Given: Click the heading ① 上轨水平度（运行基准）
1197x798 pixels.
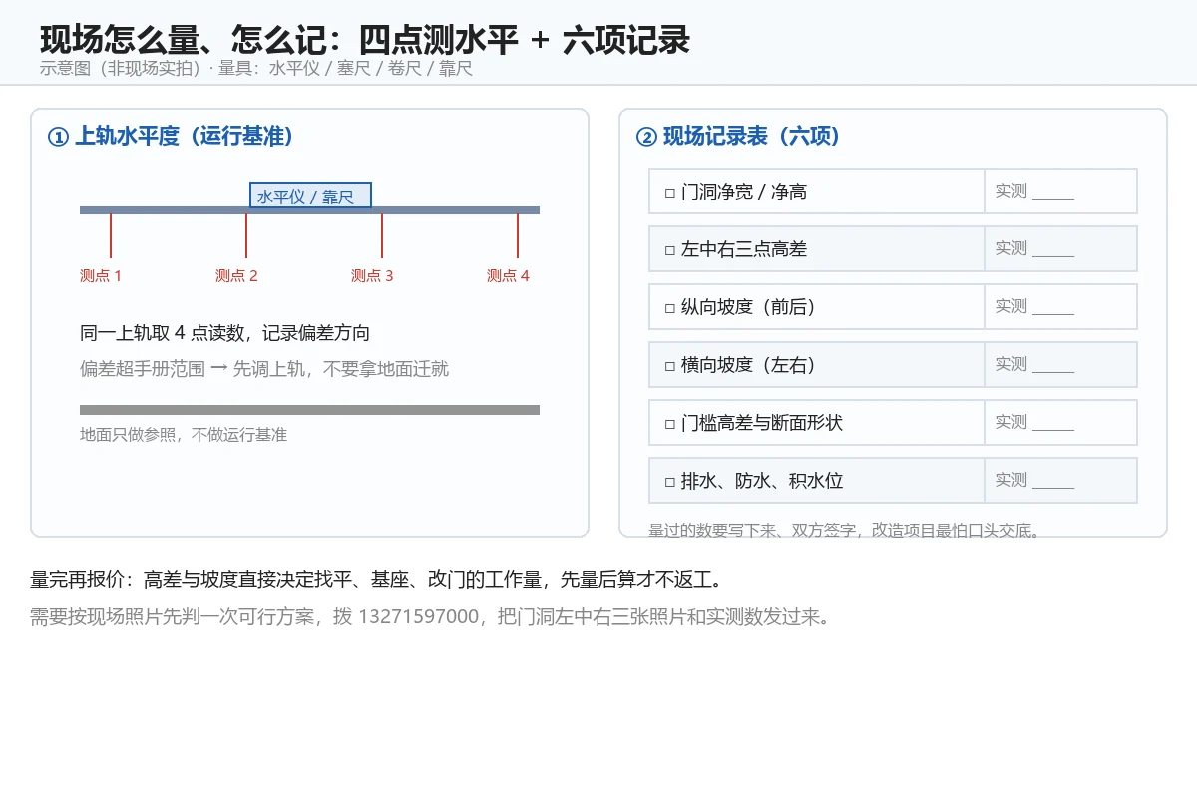Looking at the screenshot, I should [172, 136].
